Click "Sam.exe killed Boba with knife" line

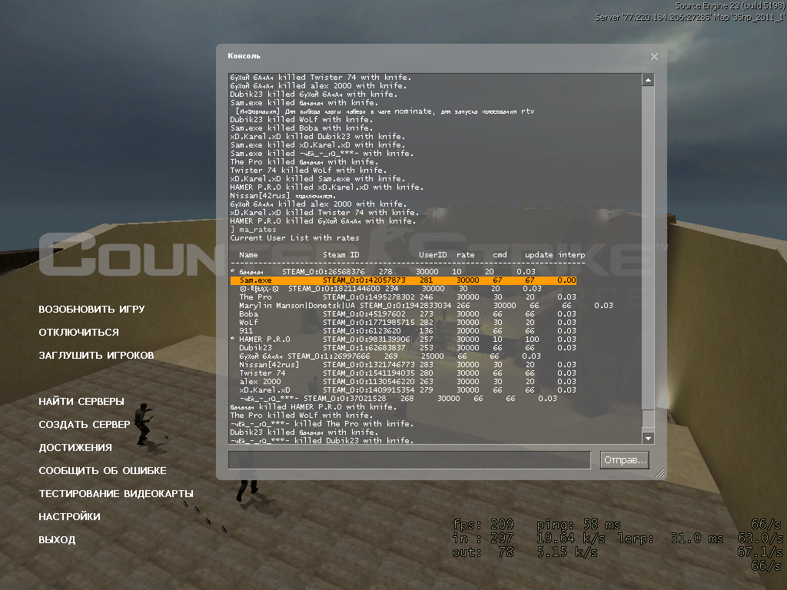(x=301, y=128)
